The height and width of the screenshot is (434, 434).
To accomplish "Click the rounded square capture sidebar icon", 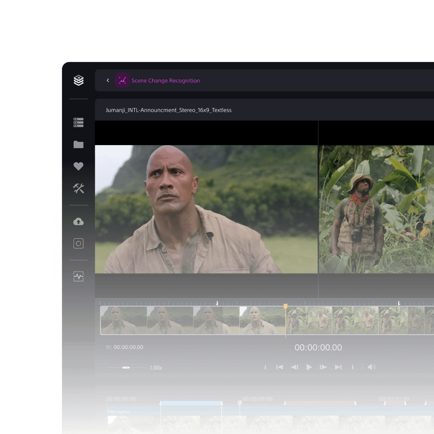I will pyautogui.click(x=78, y=243).
